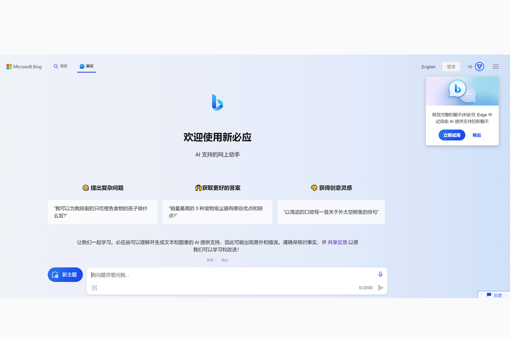Screen dimensions: 510x339
Task: Click the AI 支持的网上助手 subtitle
Action: coord(217,155)
